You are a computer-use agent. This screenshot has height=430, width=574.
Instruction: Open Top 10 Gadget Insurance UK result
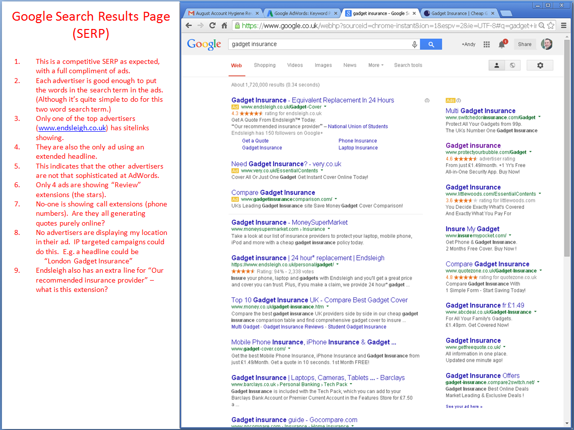(x=319, y=300)
